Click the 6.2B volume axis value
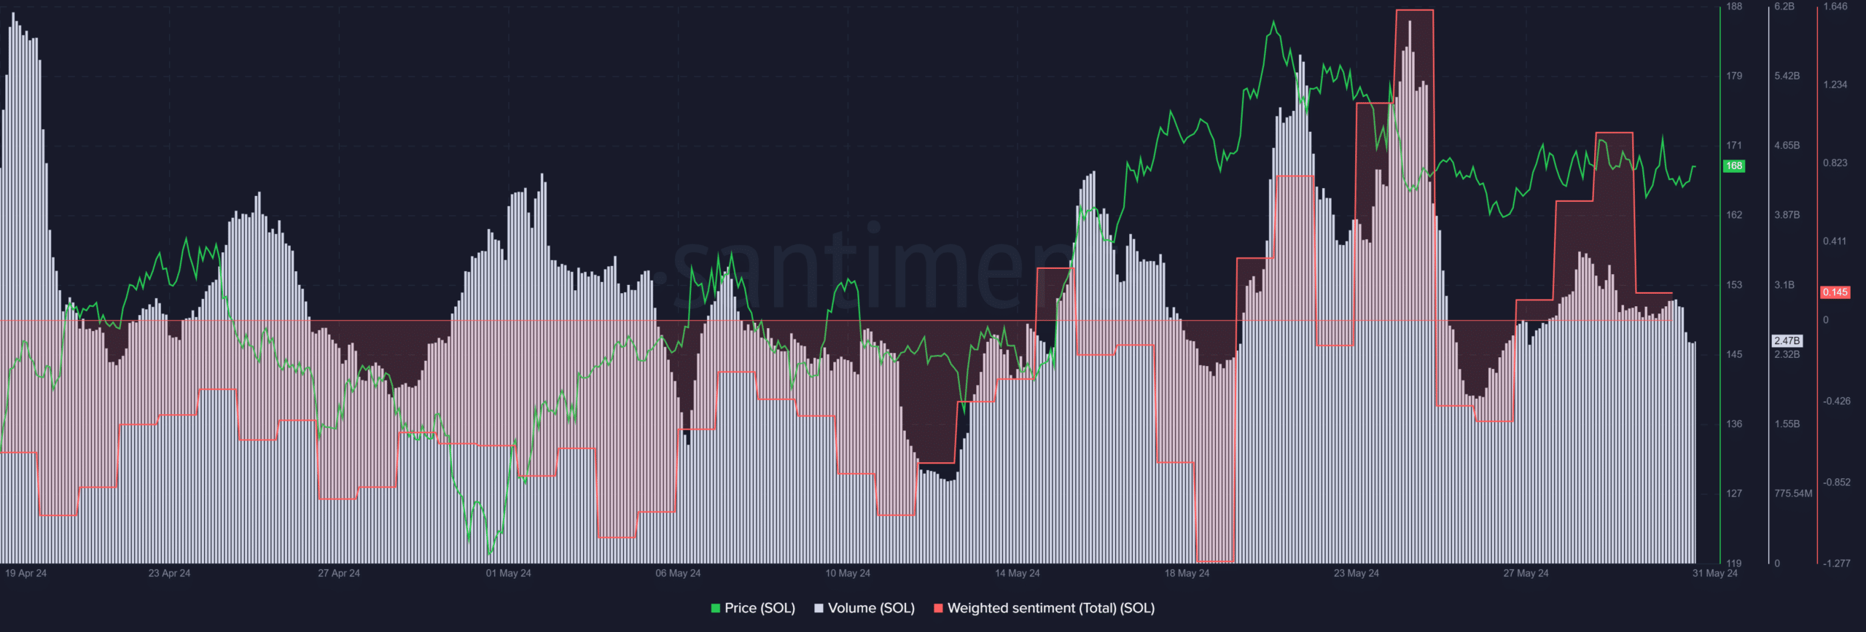1866x632 pixels. [1784, 7]
